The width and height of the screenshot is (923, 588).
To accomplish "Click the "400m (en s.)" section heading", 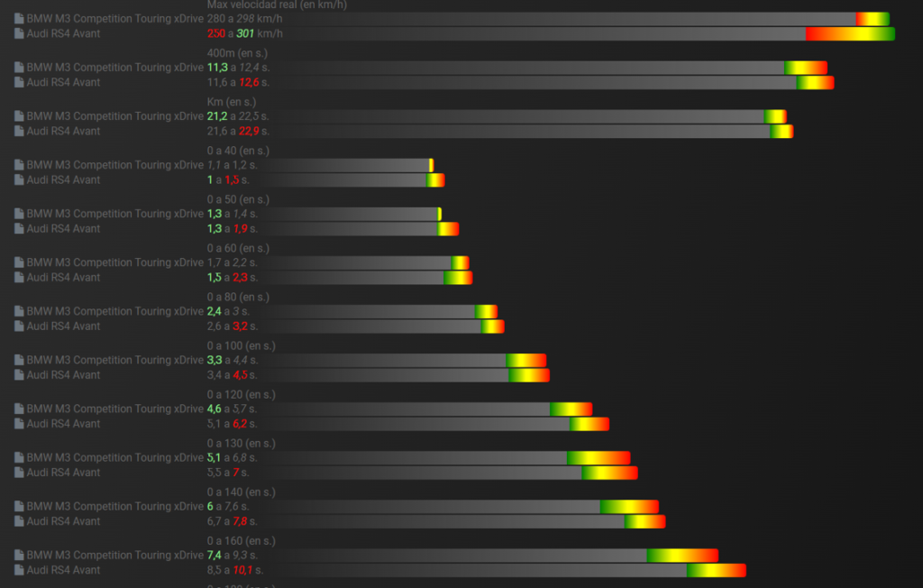I will coord(237,53).
